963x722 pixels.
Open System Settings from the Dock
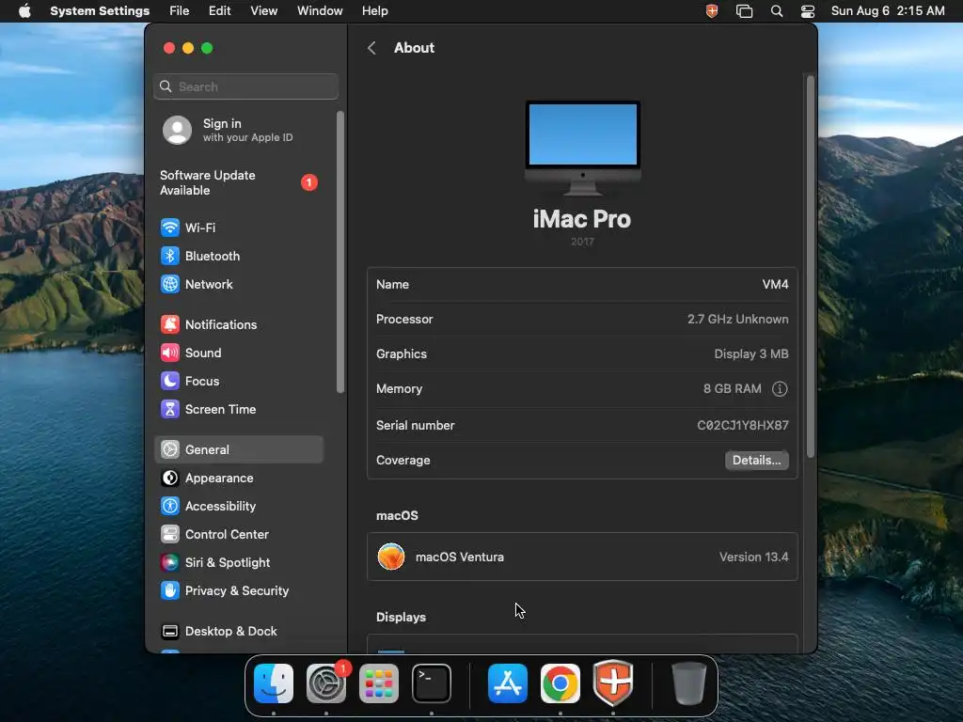coord(326,683)
